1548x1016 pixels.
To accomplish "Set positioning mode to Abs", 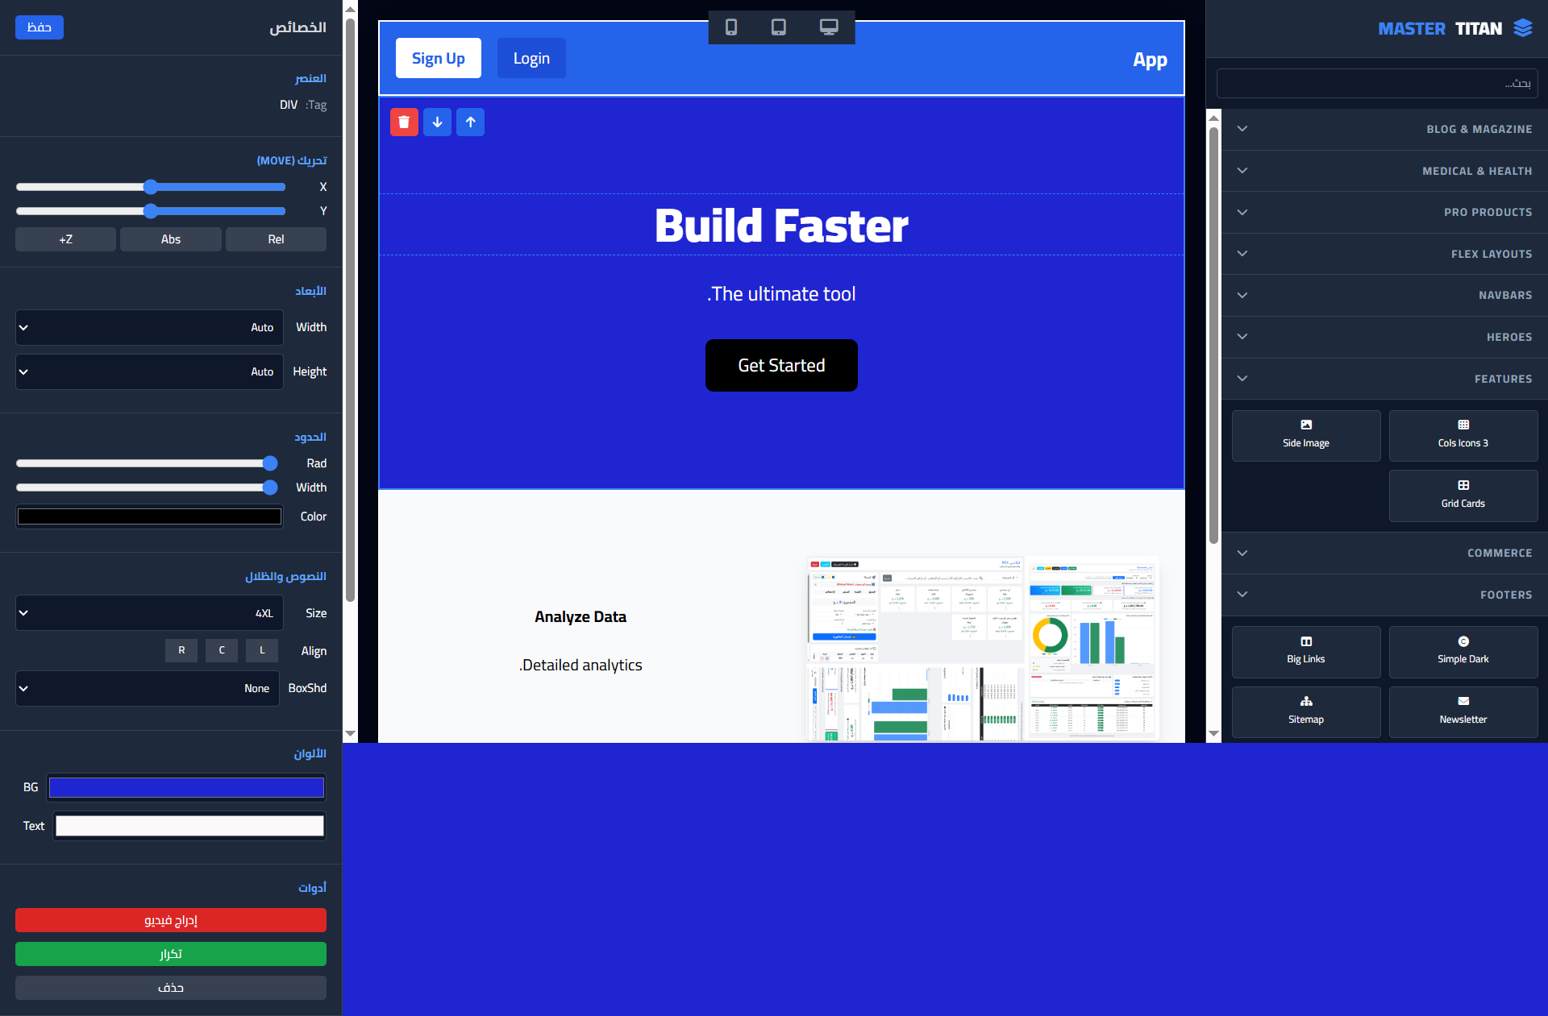I will click(171, 239).
